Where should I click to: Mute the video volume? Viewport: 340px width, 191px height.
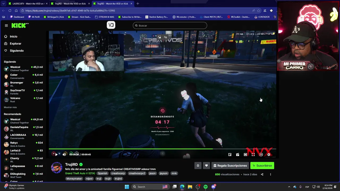coord(64,154)
